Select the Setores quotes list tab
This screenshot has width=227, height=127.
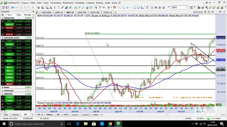point(16,115)
